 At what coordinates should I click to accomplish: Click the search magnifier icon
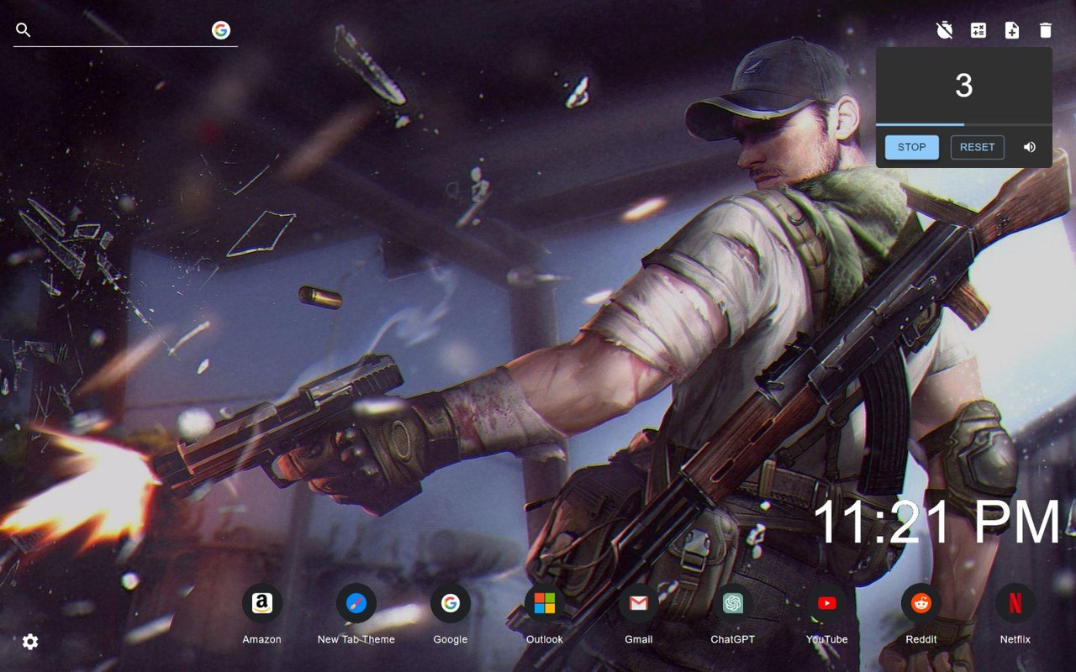24,30
